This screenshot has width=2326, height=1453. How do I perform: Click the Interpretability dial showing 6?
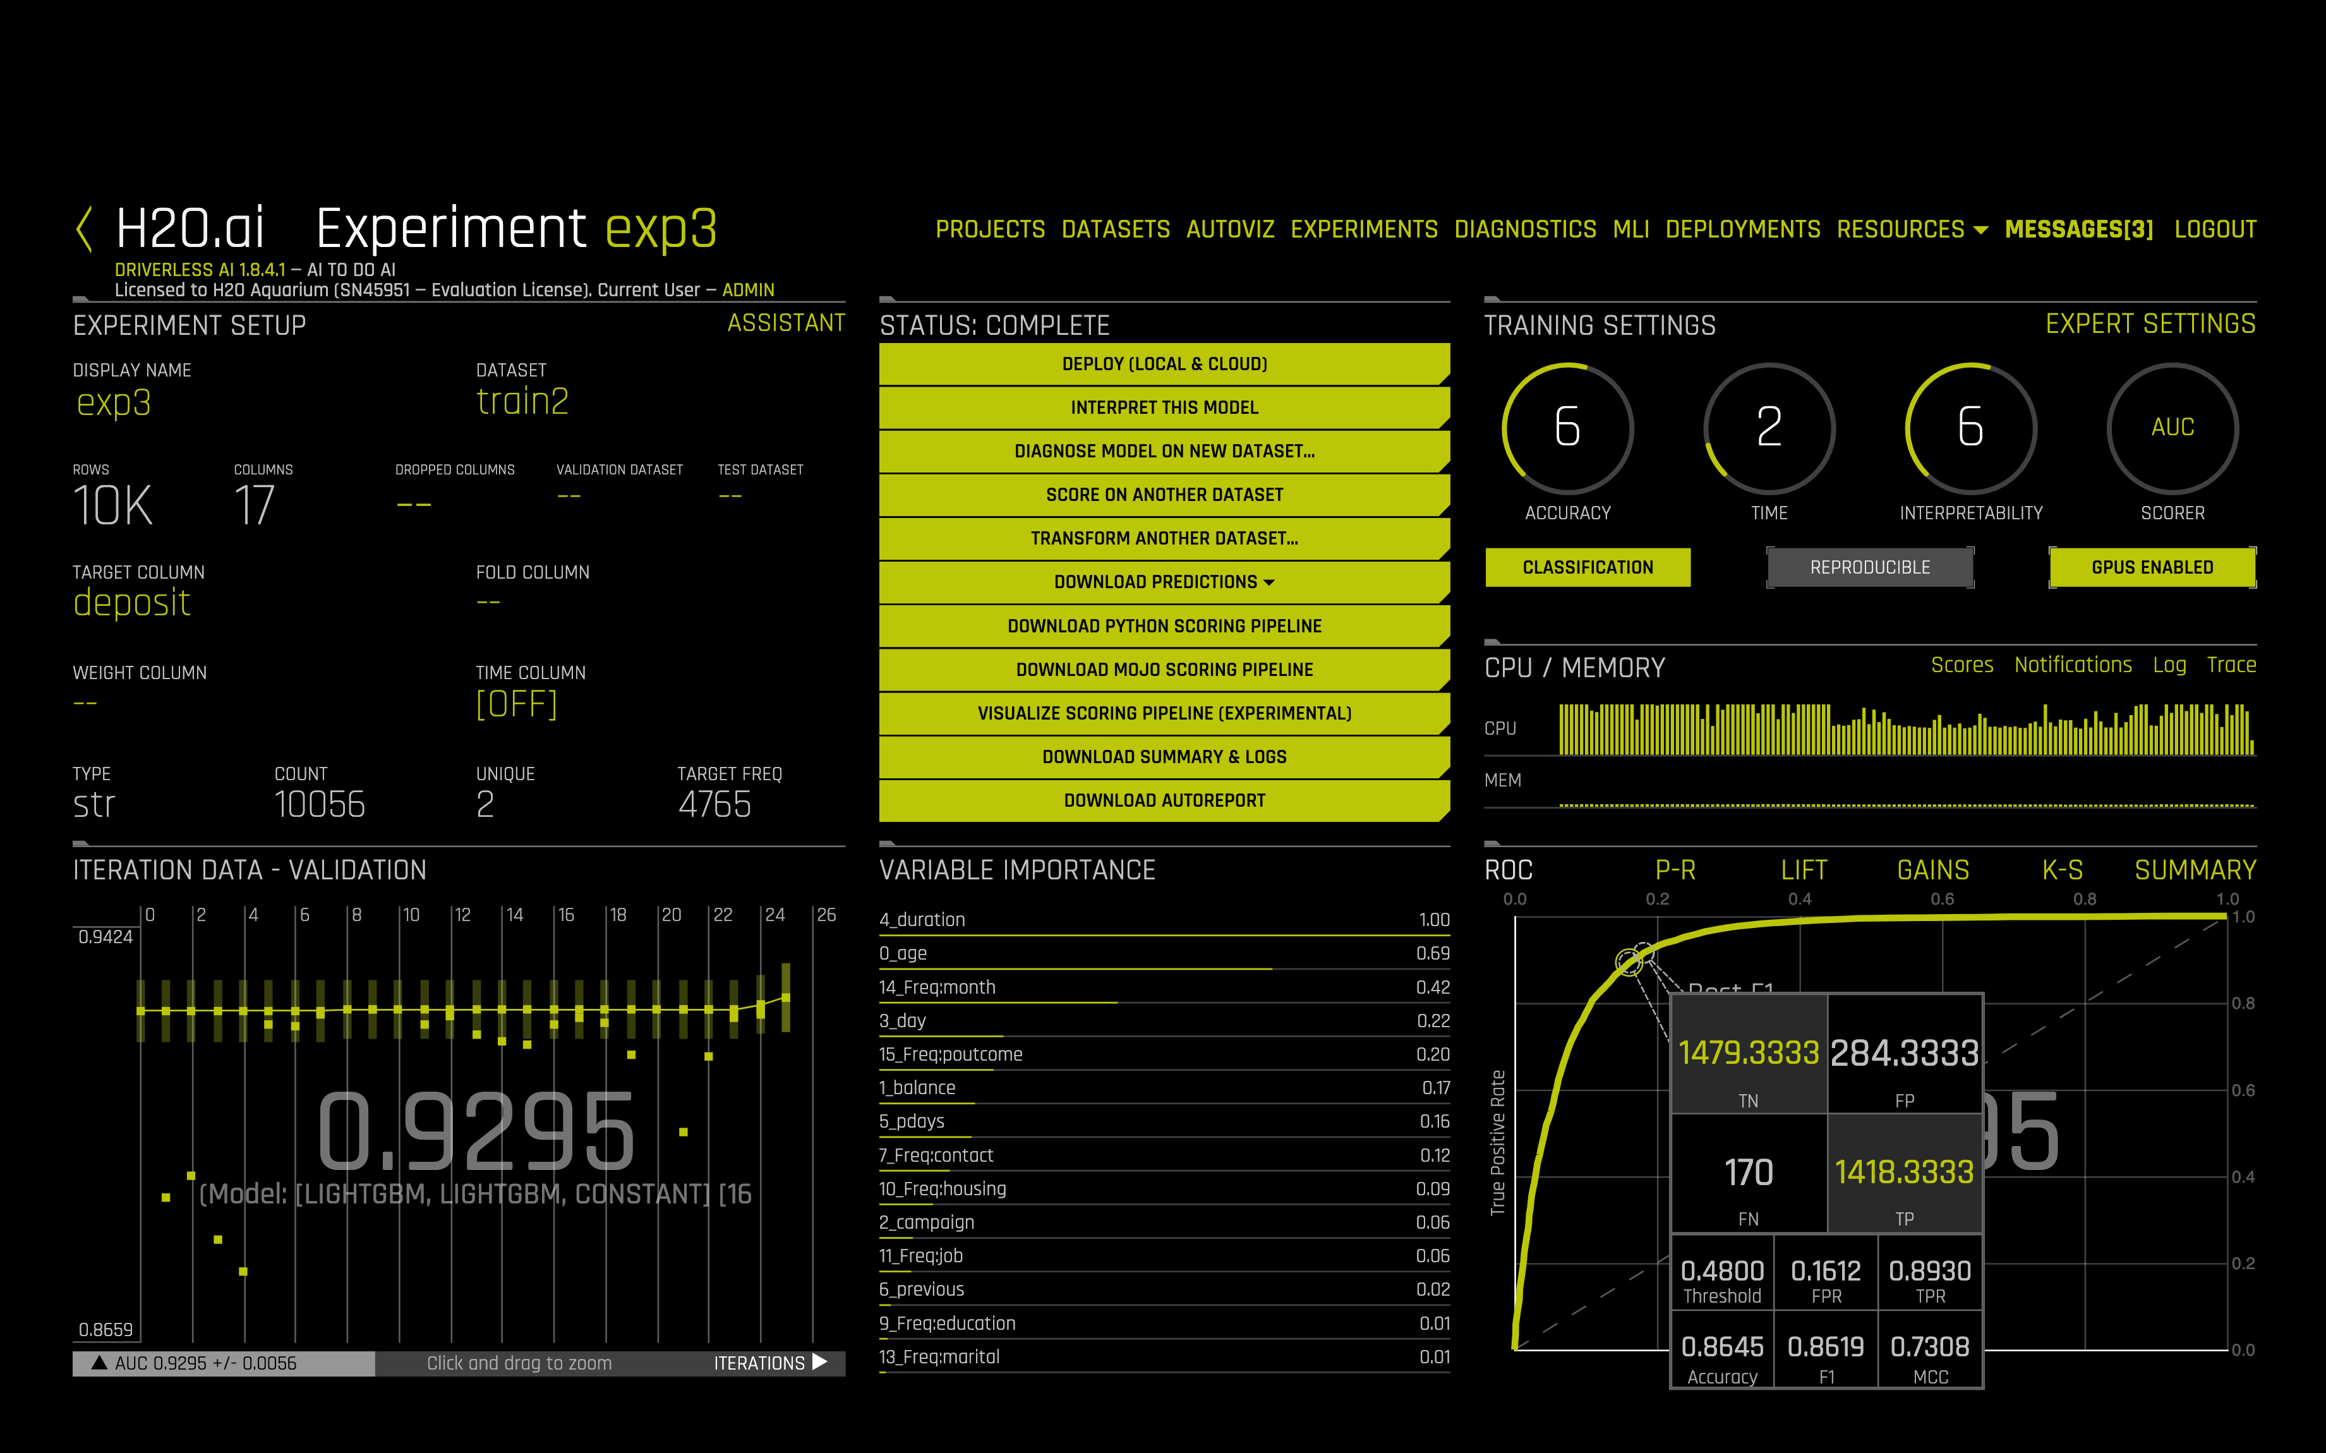1970,428
